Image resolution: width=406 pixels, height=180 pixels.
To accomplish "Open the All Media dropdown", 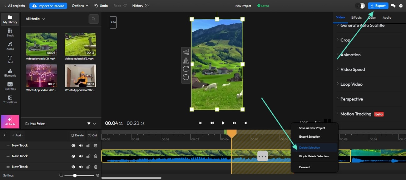I will [x=35, y=19].
